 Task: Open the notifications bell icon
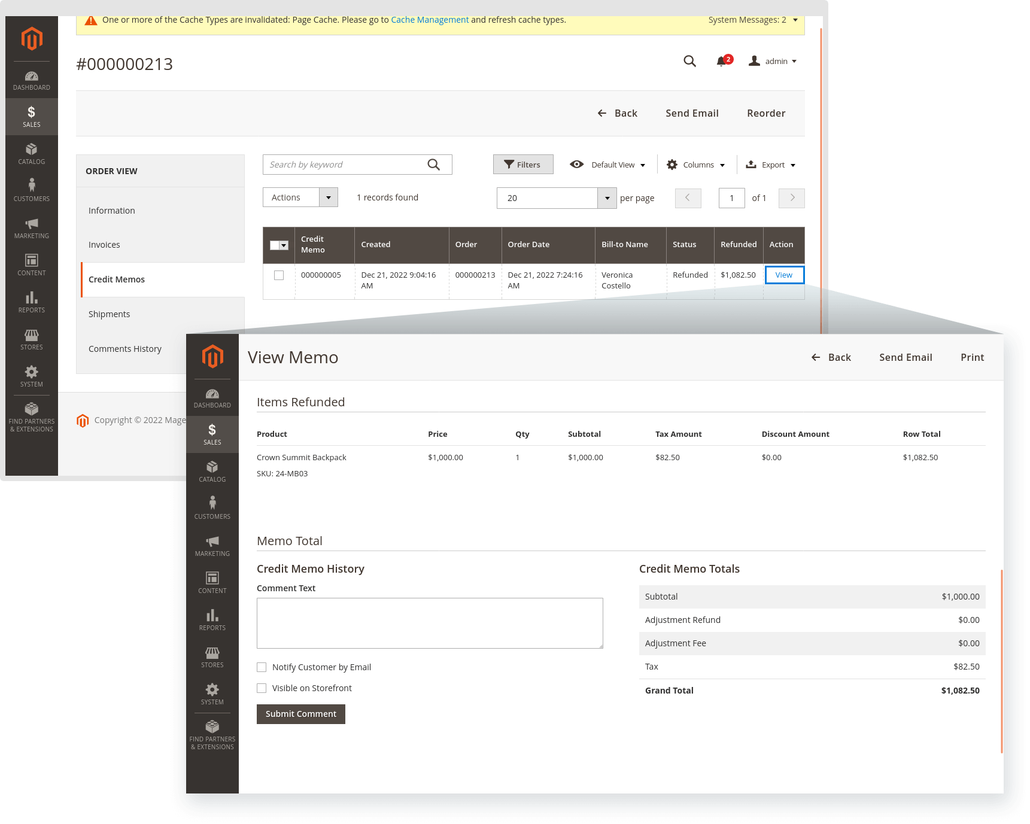point(722,61)
